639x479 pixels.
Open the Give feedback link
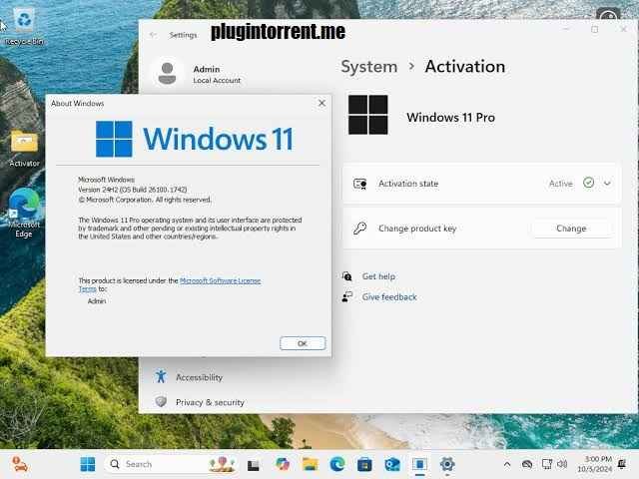(x=389, y=297)
